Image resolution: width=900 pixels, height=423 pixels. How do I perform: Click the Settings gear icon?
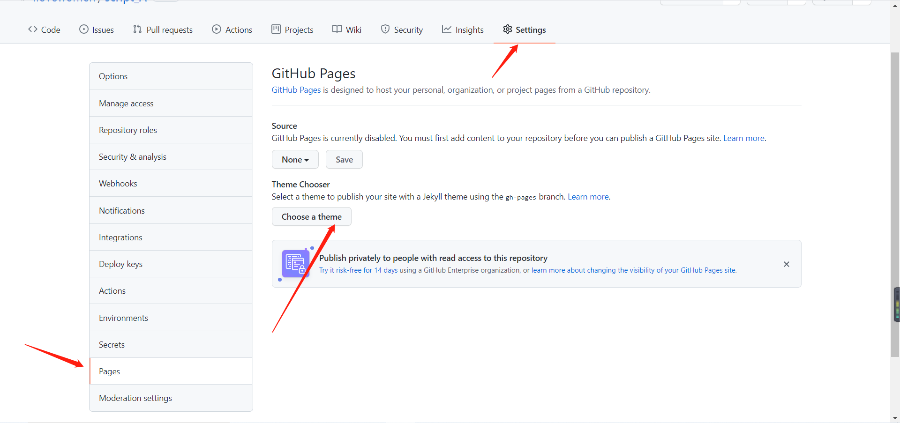click(x=508, y=29)
